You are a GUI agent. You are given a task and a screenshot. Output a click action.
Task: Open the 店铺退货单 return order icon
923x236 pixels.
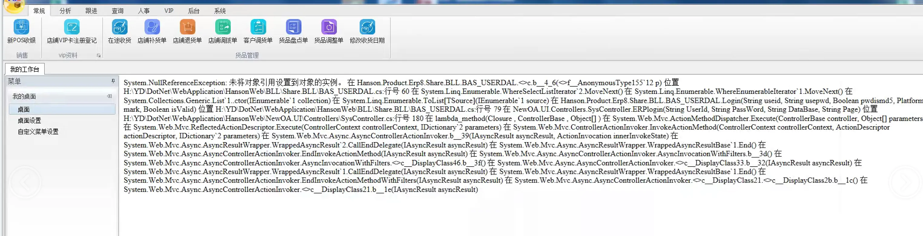187,27
